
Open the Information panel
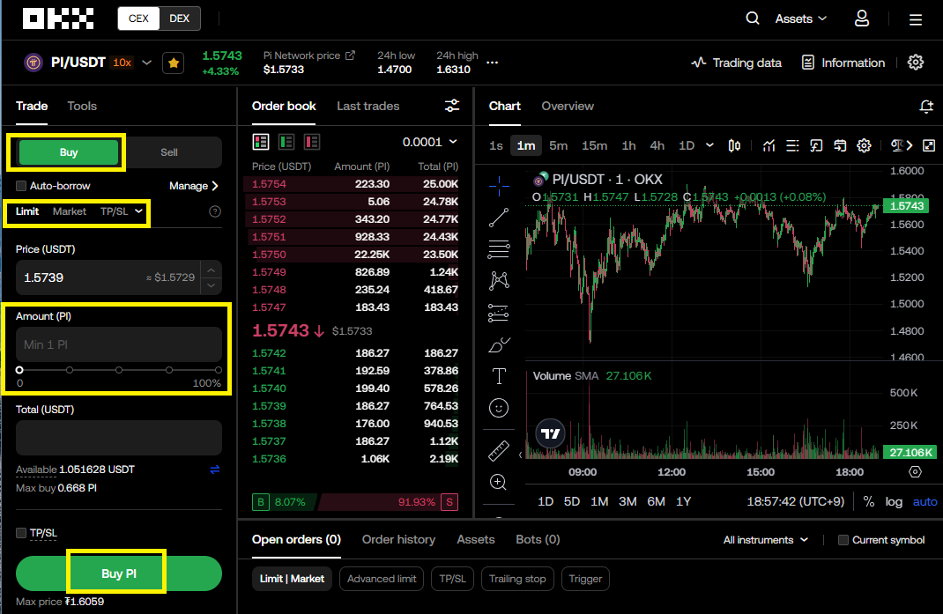843,63
